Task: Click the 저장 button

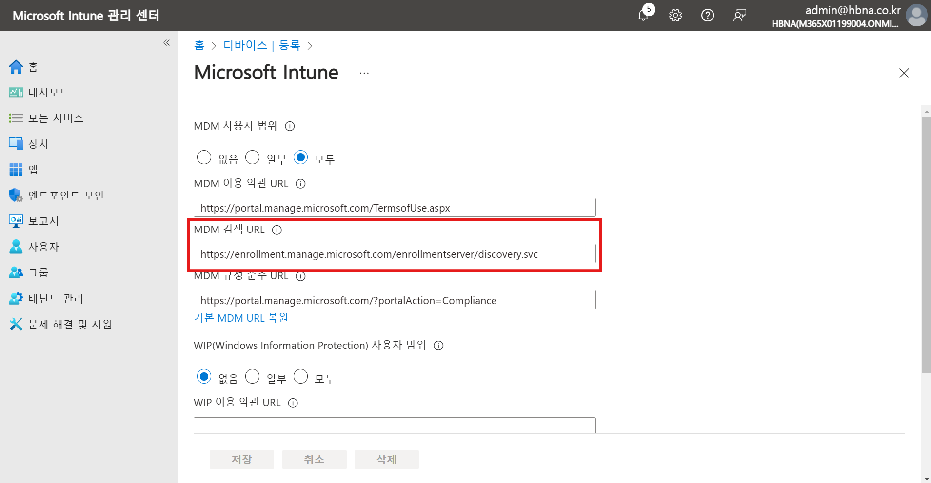Action: [x=242, y=460]
